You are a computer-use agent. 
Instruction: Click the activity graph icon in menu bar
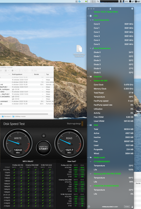pyautogui.click(x=77, y=1)
